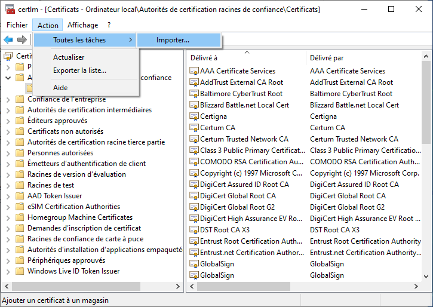Click the Certum CA certificate icon

point(194,128)
